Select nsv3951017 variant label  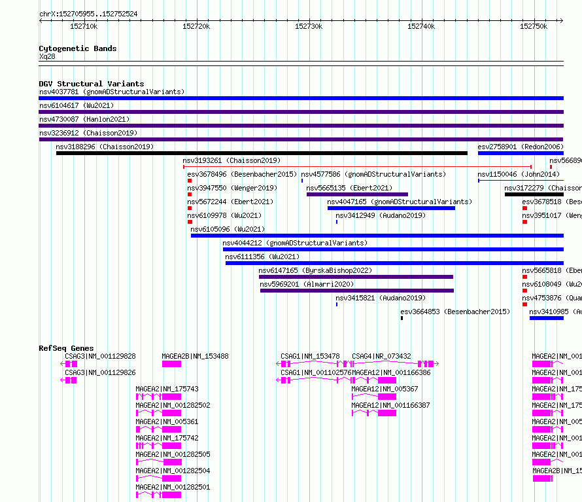click(x=551, y=215)
